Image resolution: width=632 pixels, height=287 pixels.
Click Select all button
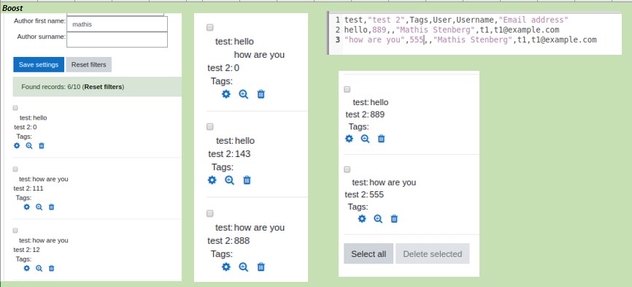(369, 254)
